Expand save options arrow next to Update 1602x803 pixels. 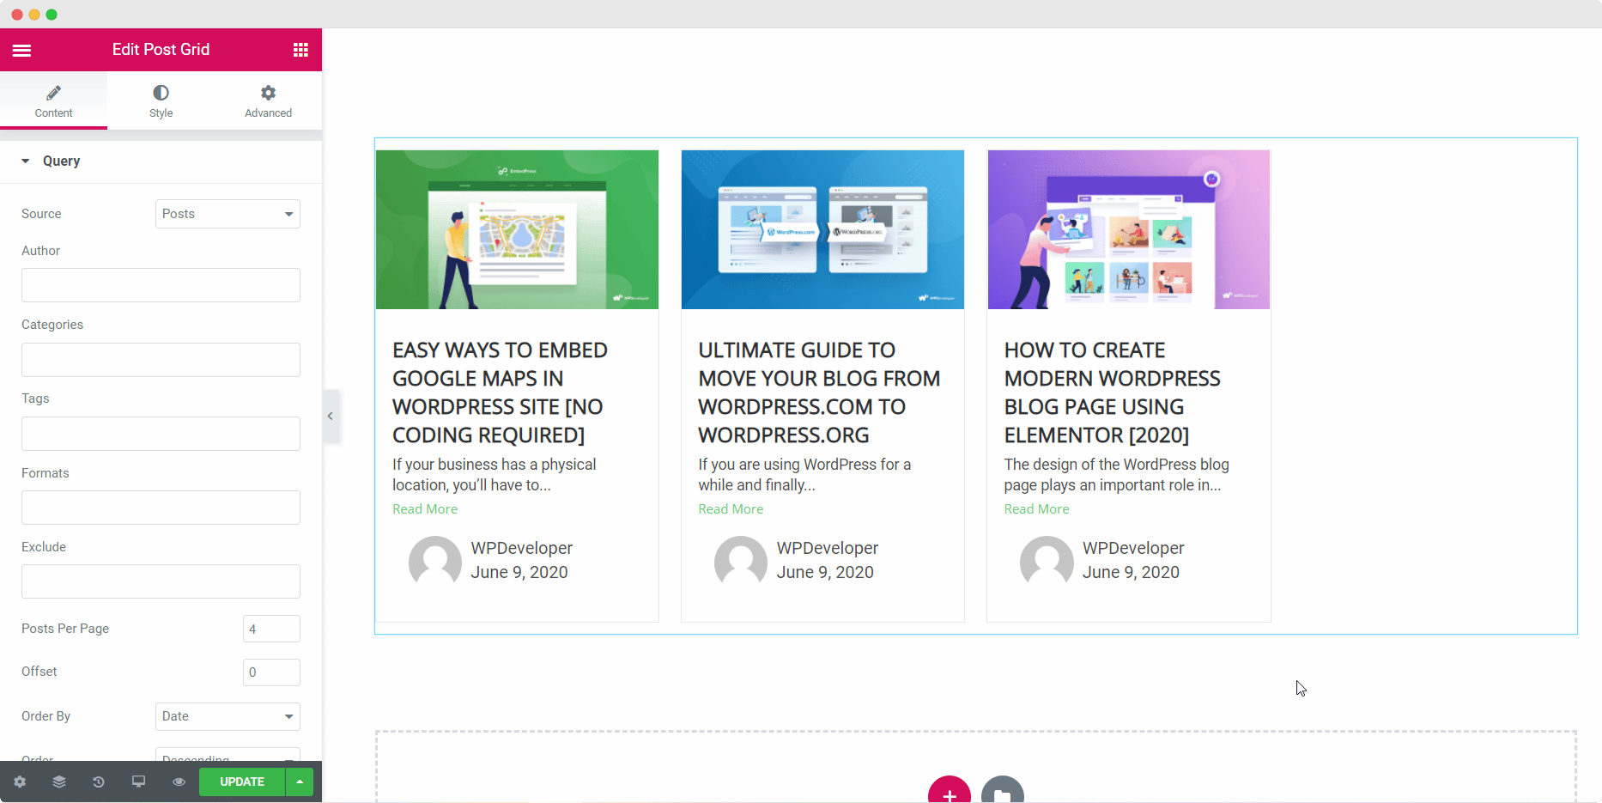coord(300,782)
